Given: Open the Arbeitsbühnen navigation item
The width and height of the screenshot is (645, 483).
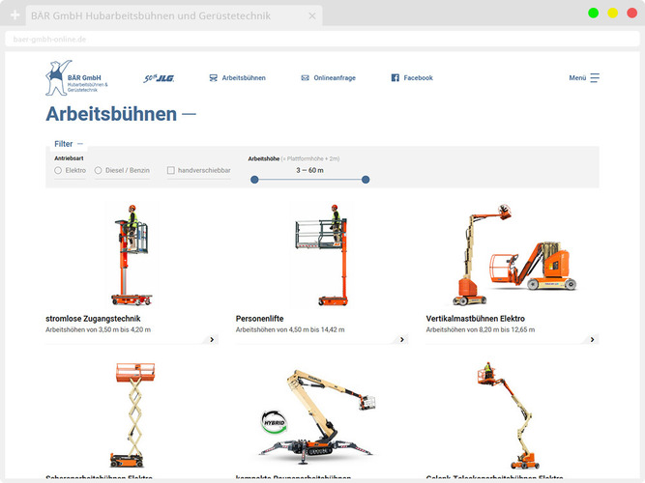Looking at the screenshot, I should pos(244,78).
